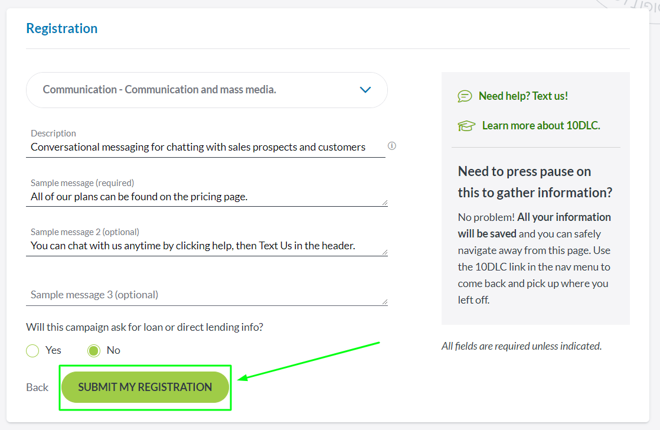Viewport: 660px width, 430px height.
Task: Expand the campaign category dropdown chevron
Action: point(365,90)
